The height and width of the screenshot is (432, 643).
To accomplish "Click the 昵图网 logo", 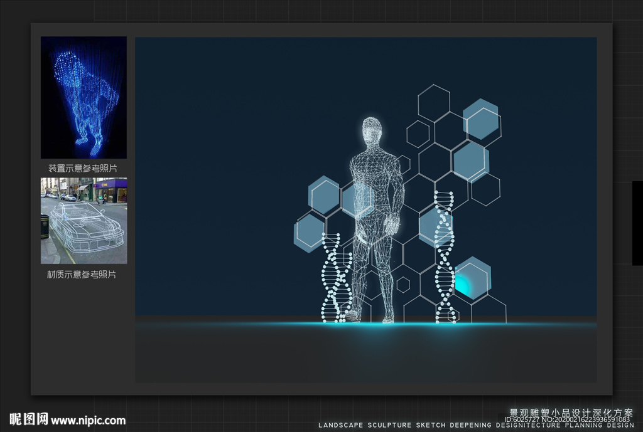I will [28, 419].
